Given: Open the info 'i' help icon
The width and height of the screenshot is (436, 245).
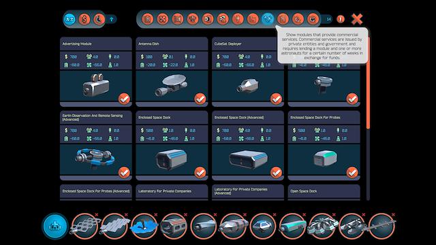Looking at the screenshot, I should point(341,19).
